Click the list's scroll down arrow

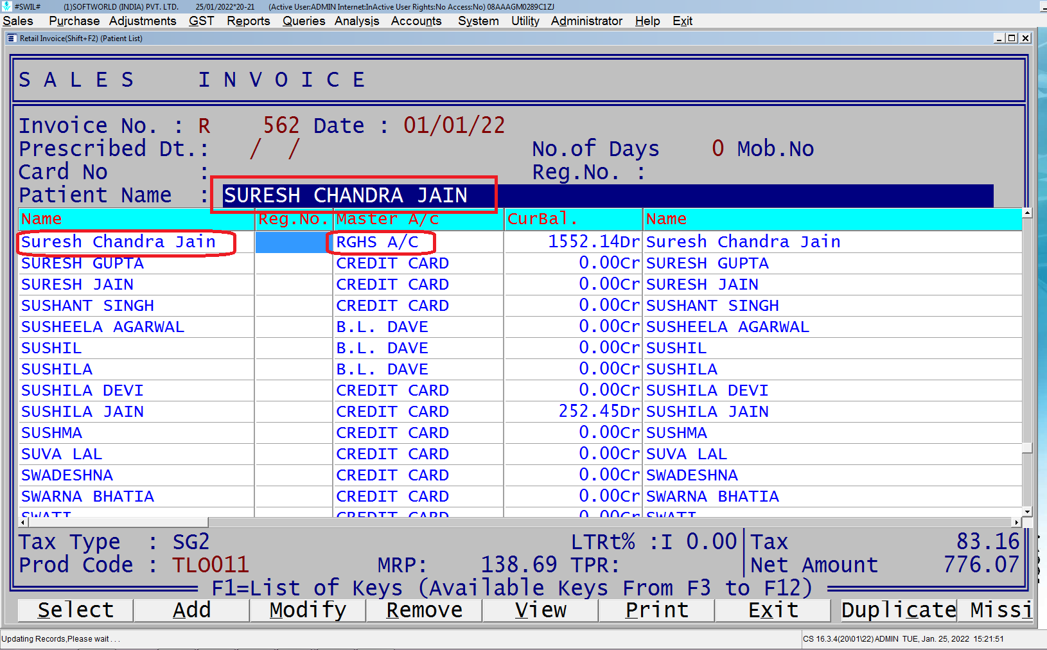click(x=1027, y=512)
